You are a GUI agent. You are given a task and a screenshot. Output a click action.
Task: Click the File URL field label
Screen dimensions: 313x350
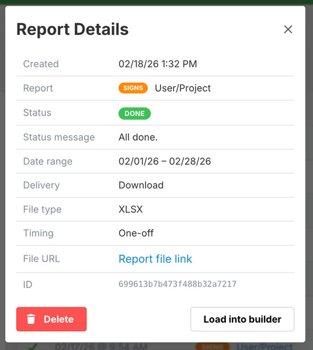click(x=41, y=259)
